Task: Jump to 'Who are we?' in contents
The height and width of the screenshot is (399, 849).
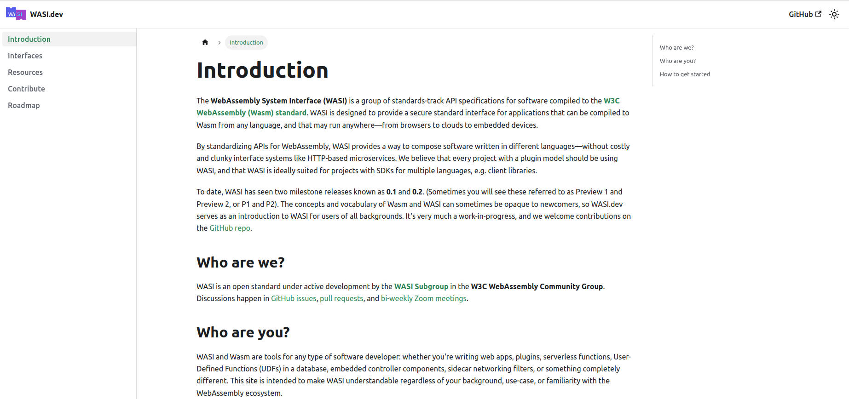Action: (676, 47)
